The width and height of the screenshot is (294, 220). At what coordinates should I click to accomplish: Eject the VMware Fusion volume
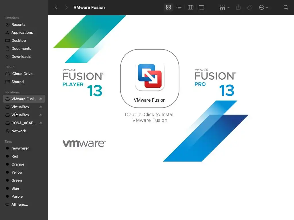point(41,99)
